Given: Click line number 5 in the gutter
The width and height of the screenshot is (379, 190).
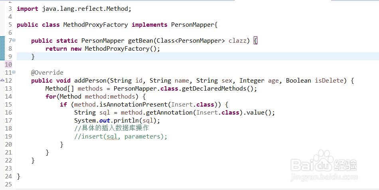Looking at the screenshot, I should click(x=10, y=25).
